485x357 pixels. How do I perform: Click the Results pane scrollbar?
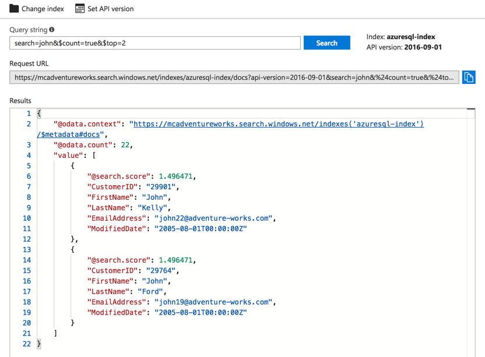point(471,233)
